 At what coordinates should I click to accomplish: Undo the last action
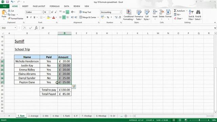(12, 2)
